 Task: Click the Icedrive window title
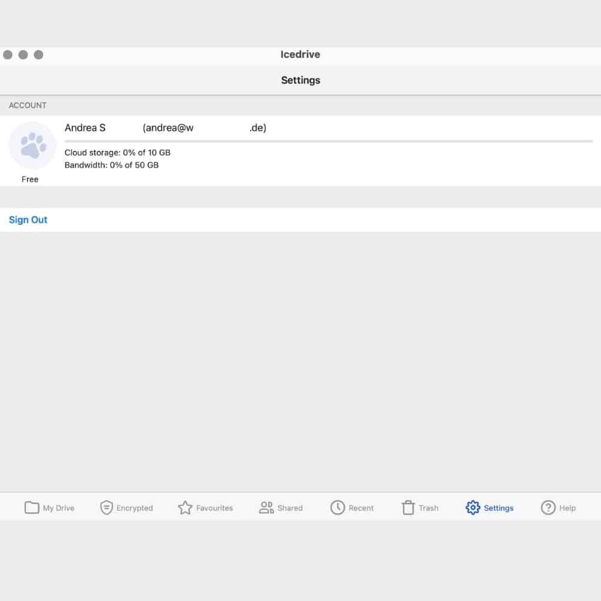tap(300, 55)
